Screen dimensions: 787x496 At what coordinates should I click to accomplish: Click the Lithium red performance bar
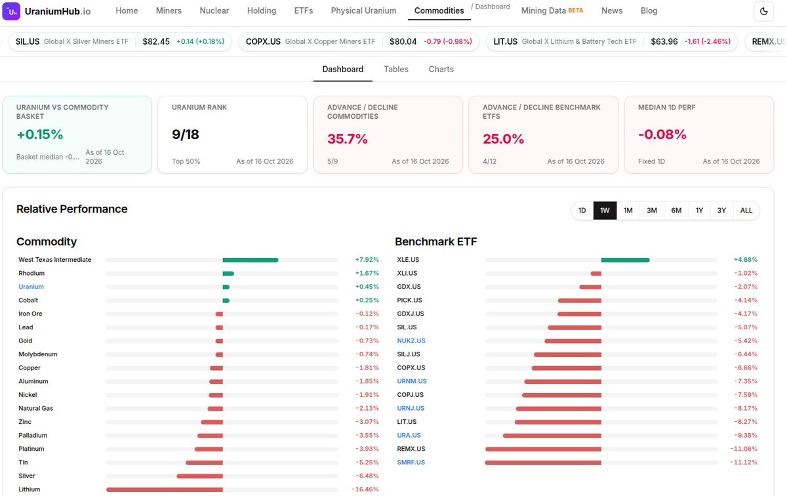[x=165, y=489]
